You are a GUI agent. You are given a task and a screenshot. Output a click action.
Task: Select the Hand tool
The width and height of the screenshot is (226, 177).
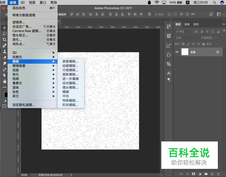5,81
